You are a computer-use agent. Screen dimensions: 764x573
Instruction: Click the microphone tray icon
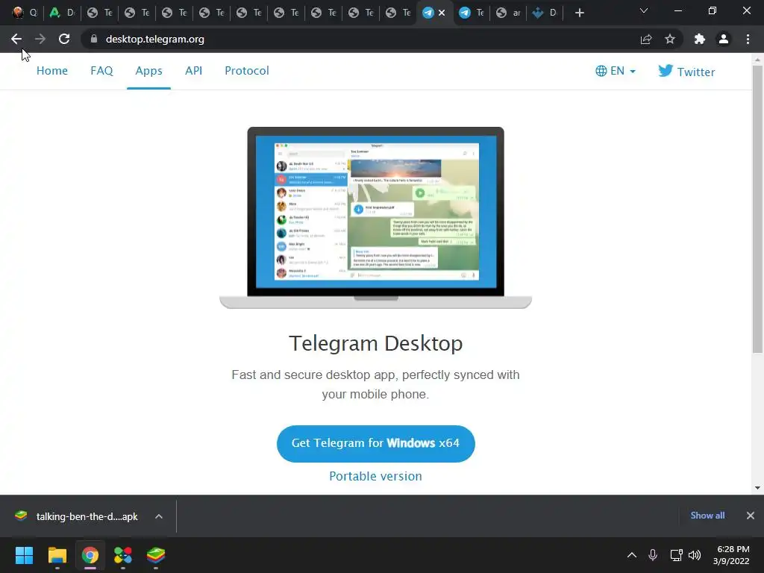[653, 555]
